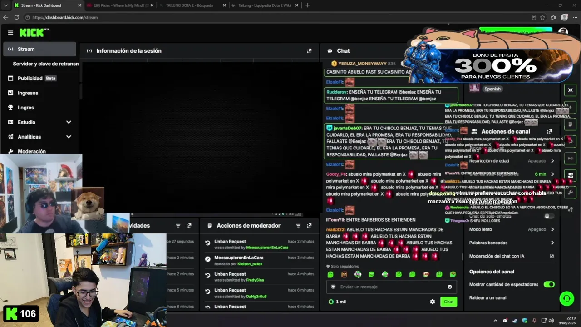Open the Logros trophy icon
581x327 pixels.
click(10, 108)
